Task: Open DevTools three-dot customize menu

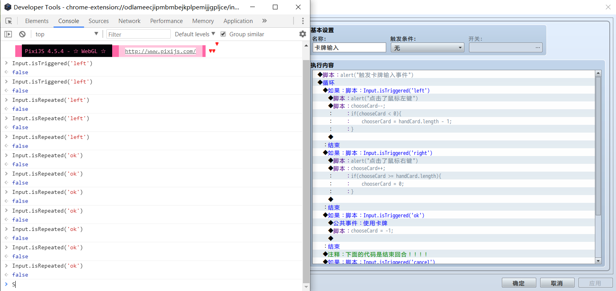Action: click(303, 21)
